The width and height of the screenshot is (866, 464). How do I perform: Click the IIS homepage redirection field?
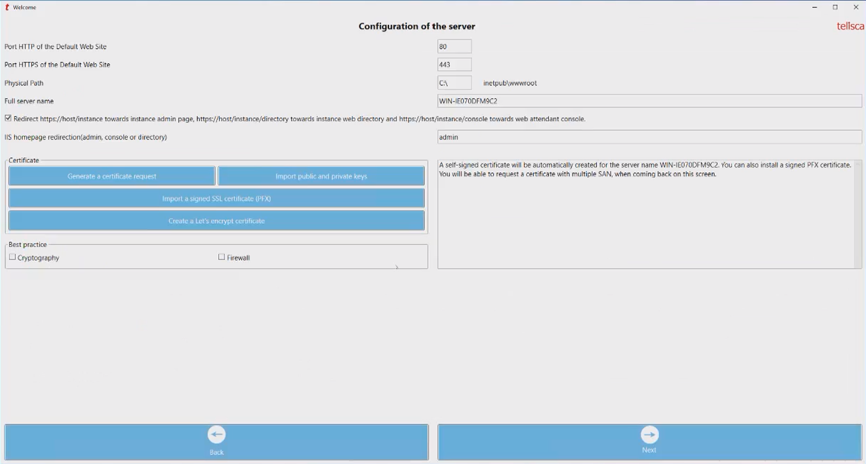(649, 137)
